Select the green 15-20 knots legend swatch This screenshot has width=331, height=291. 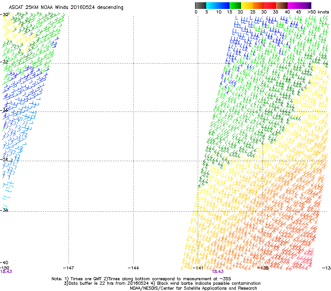coord(235,5)
